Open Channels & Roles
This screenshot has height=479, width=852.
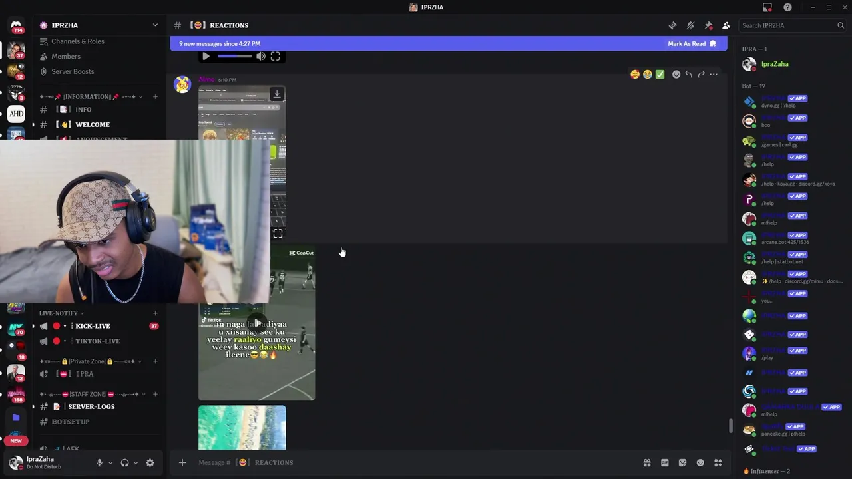tap(78, 41)
